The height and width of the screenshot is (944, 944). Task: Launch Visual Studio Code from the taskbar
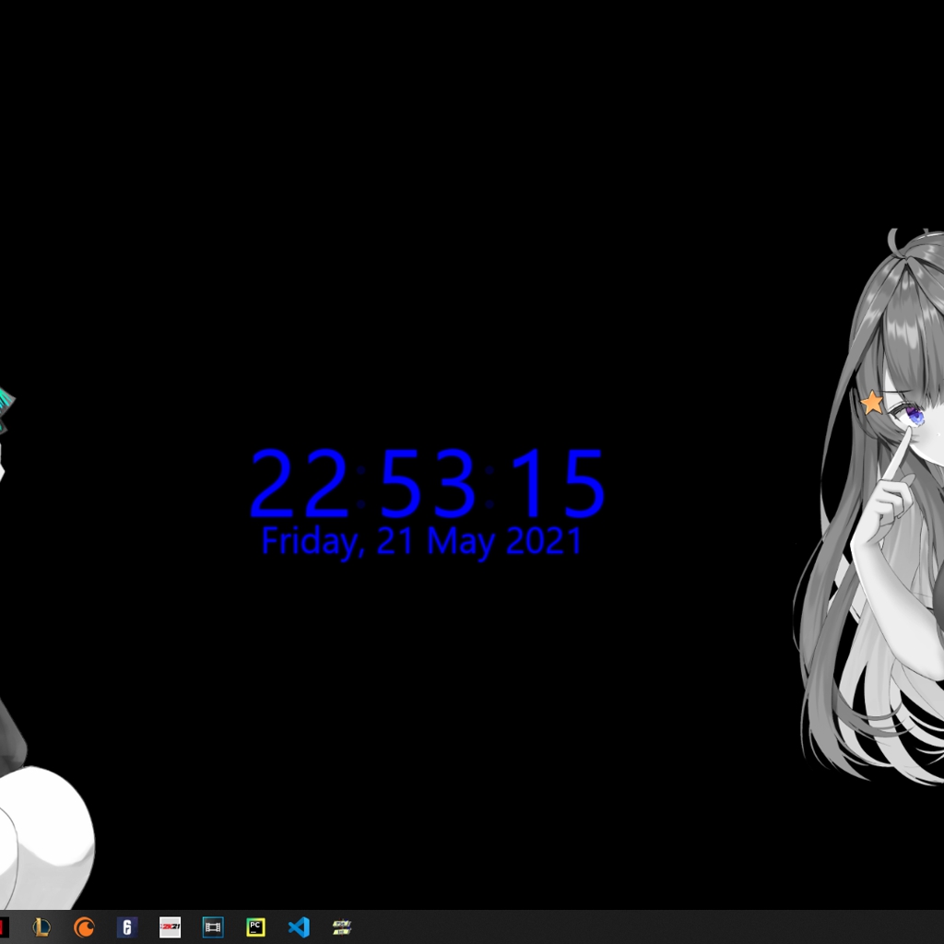299,926
